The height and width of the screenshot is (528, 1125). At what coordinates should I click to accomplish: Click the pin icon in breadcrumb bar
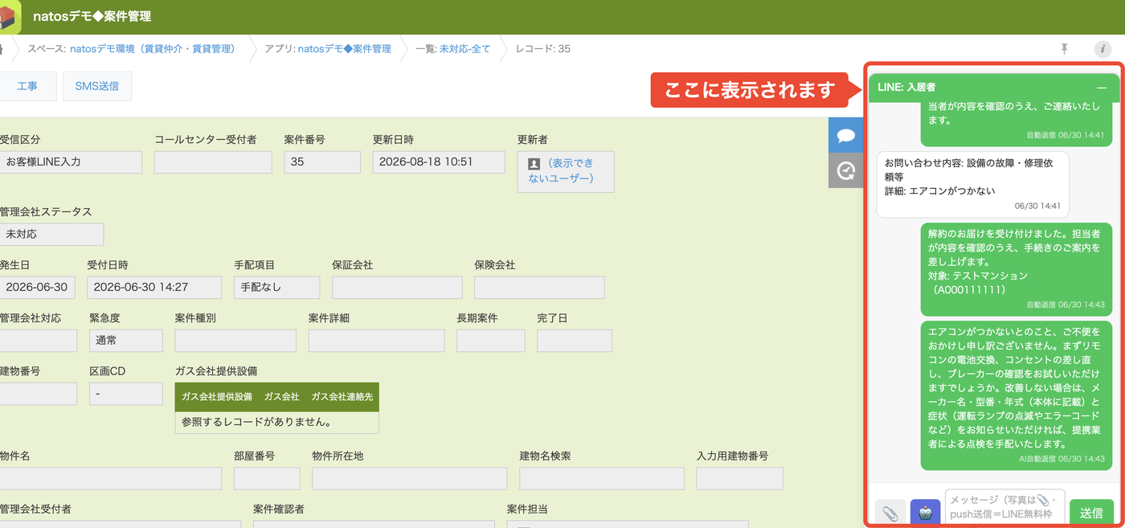(1065, 49)
